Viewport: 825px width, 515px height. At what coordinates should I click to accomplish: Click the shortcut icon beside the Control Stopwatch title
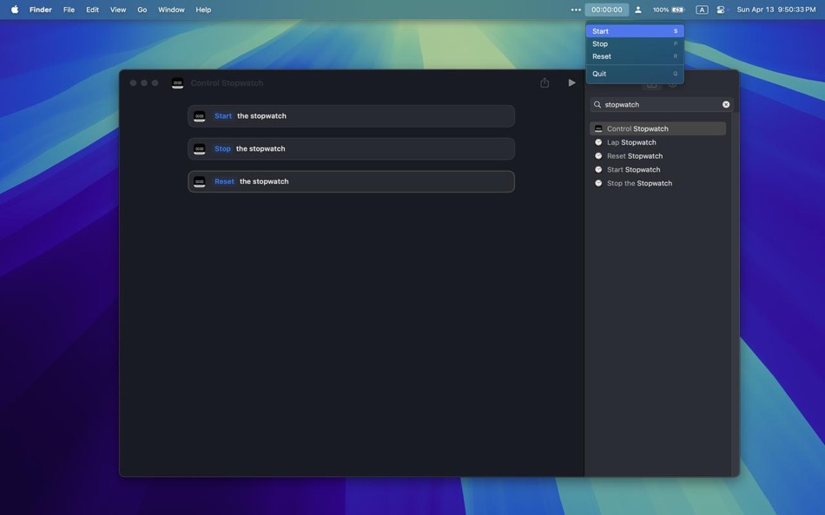[x=178, y=83]
